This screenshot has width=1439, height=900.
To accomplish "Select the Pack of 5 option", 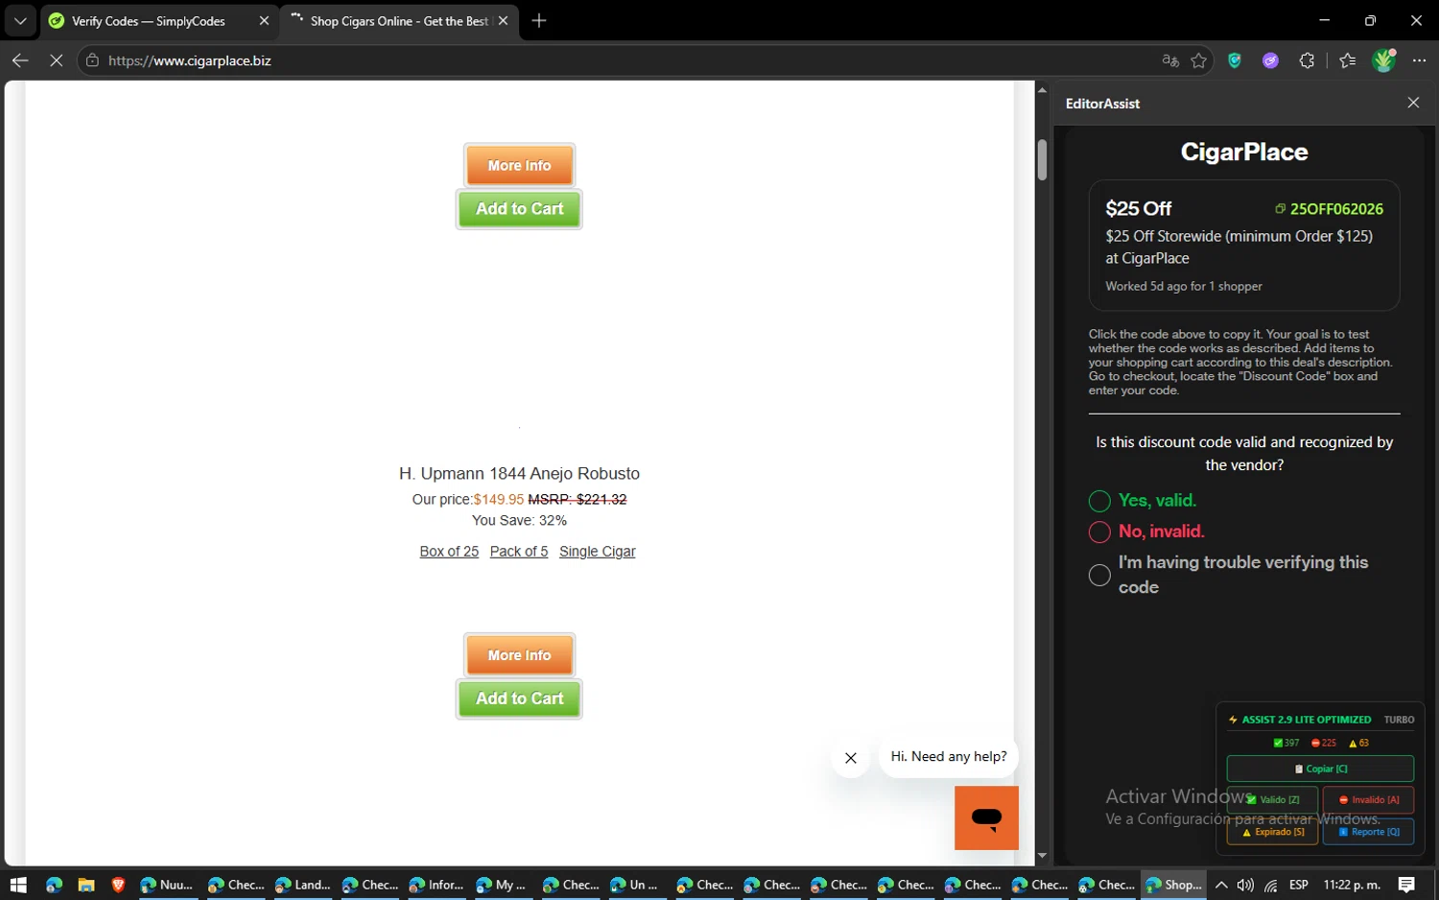I will point(519,552).
